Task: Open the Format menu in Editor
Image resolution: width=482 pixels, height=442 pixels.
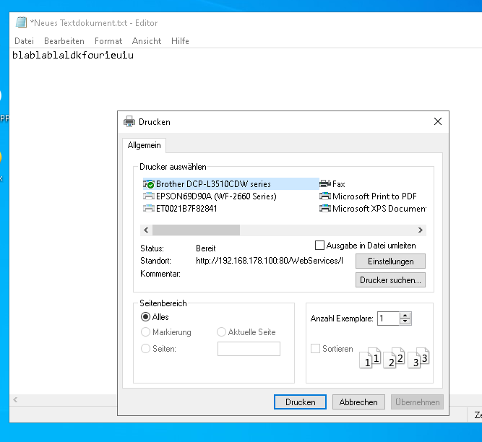Action: click(108, 41)
